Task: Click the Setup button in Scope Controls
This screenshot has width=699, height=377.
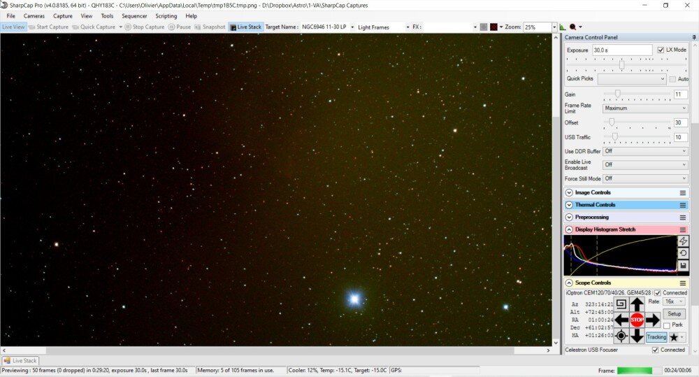Action: 674,313
